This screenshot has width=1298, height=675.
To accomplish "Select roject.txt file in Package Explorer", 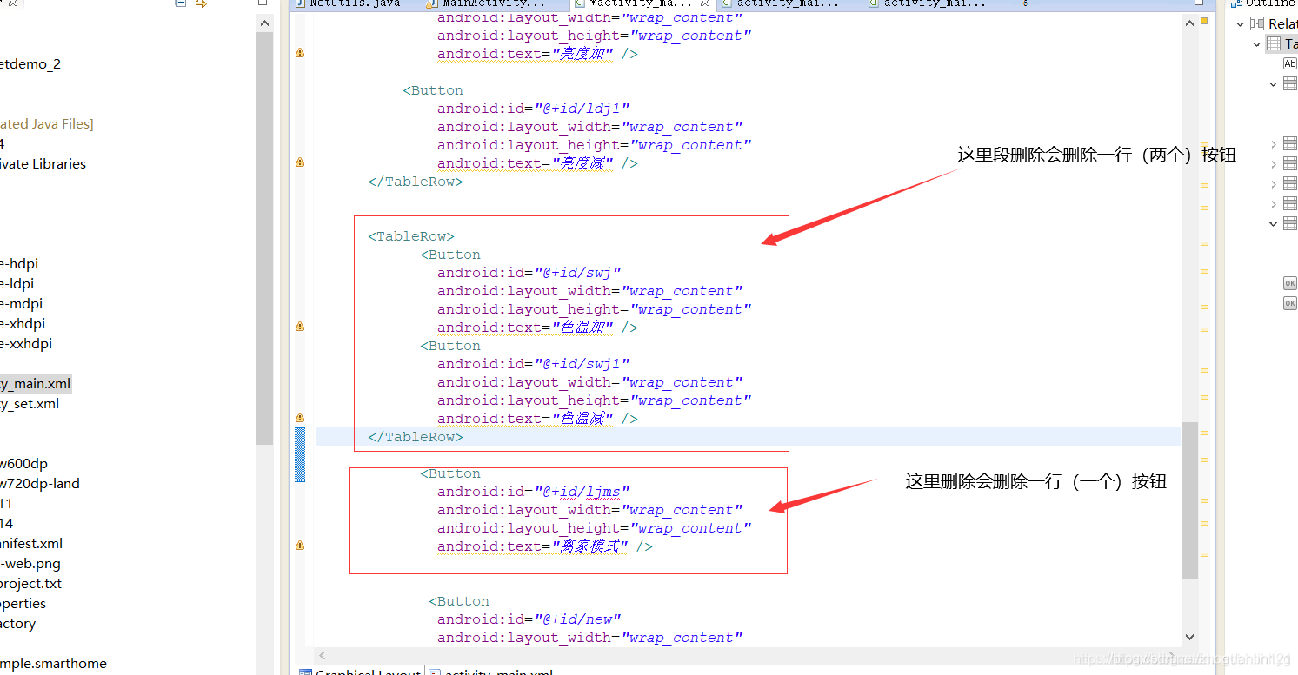I will click(31, 584).
